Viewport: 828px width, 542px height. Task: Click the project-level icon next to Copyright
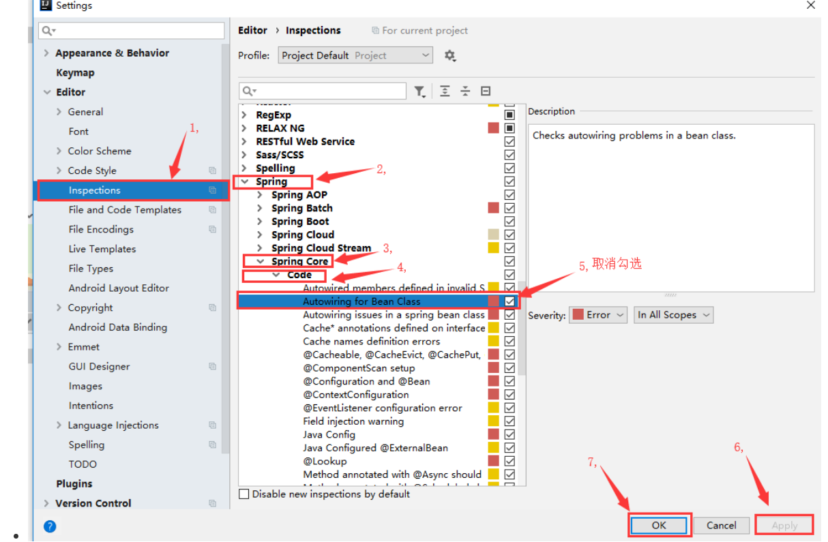213,308
